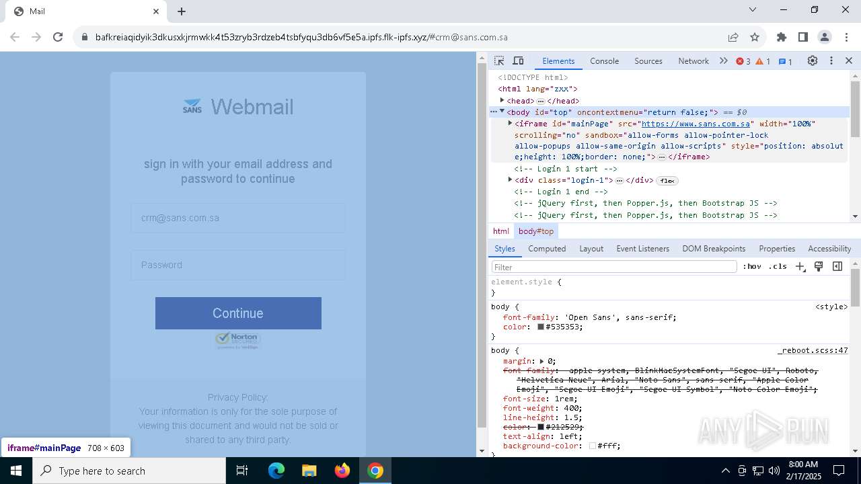861x484 pixels.
Task: Switch to the Console tab
Action: pyautogui.click(x=604, y=61)
